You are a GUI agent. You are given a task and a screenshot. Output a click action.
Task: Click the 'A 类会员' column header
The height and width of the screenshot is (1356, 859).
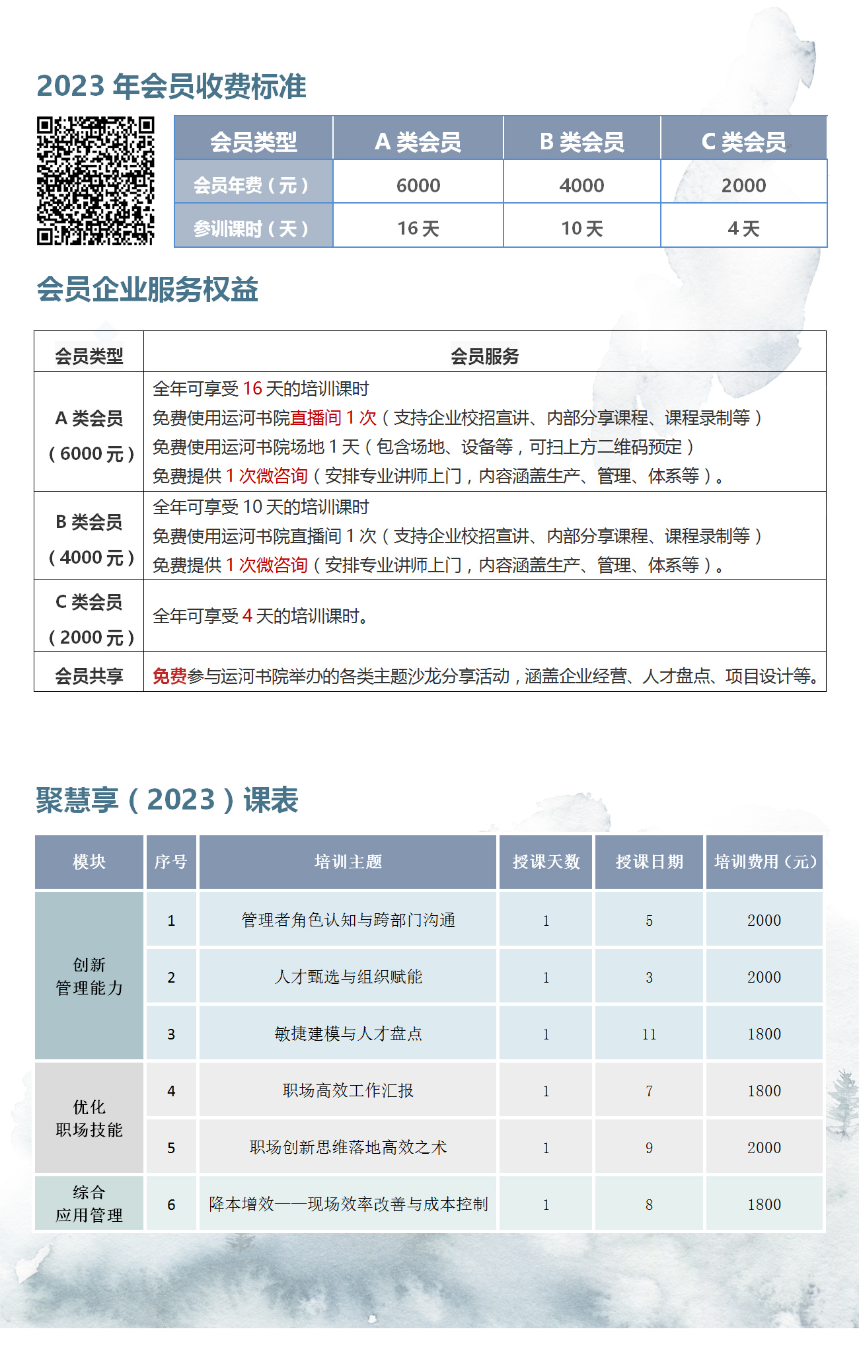(418, 141)
